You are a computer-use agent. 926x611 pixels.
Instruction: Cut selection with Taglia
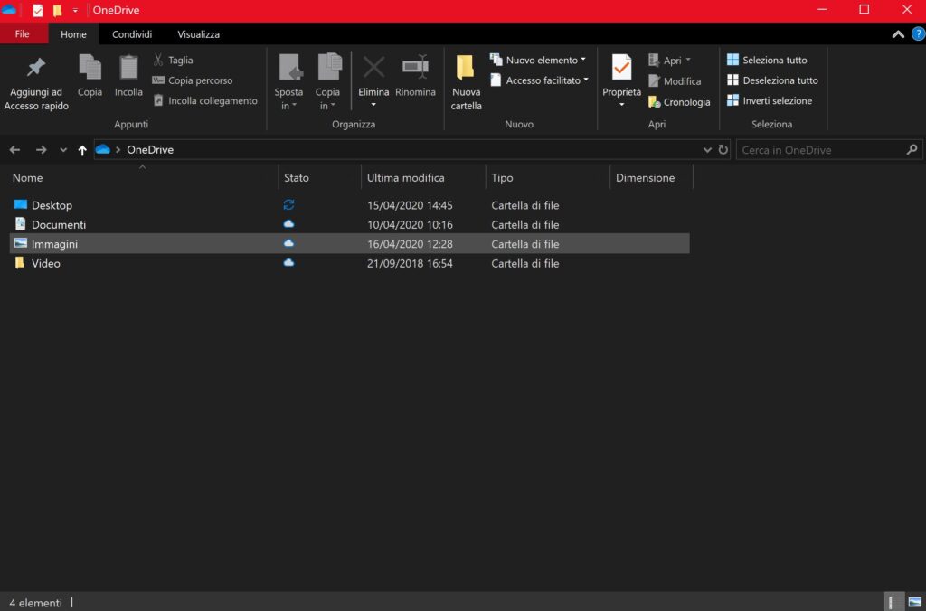click(173, 61)
